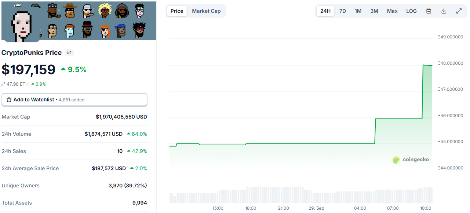Expand chart to fullscreen

(459, 11)
